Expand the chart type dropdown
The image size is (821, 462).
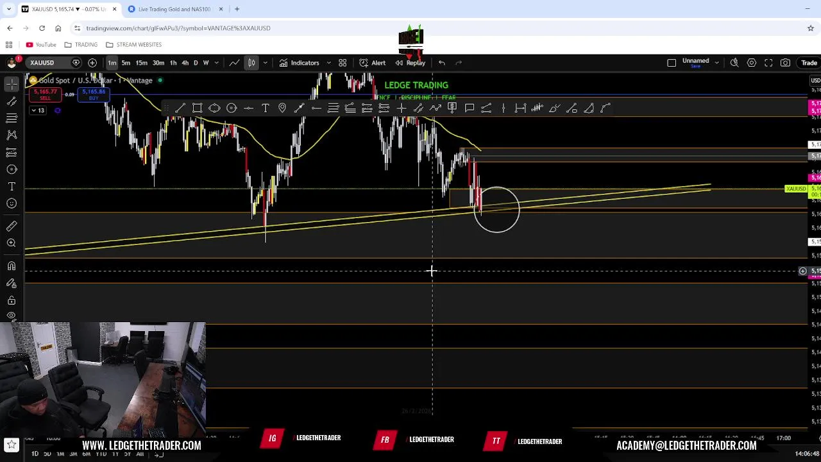tap(264, 63)
